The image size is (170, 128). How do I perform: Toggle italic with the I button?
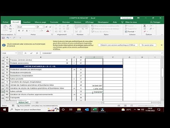click(23, 31)
